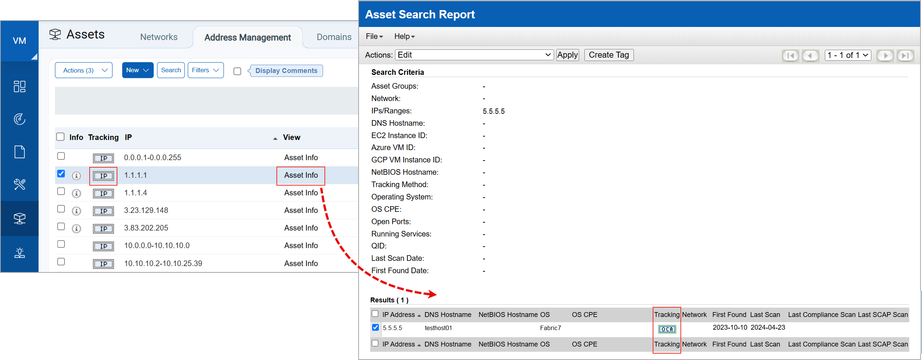The image size is (922, 360).
Task: Open Asset Info for 1.1.1.1
Action: tap(300, 175)
